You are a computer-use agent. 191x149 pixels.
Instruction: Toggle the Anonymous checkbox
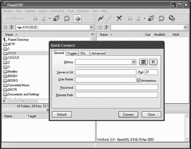[139, 80]
